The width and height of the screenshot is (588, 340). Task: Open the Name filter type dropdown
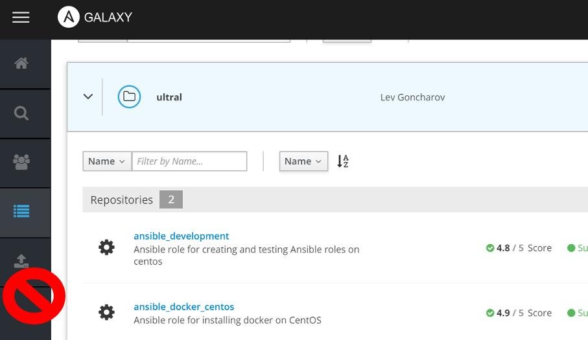107,161
